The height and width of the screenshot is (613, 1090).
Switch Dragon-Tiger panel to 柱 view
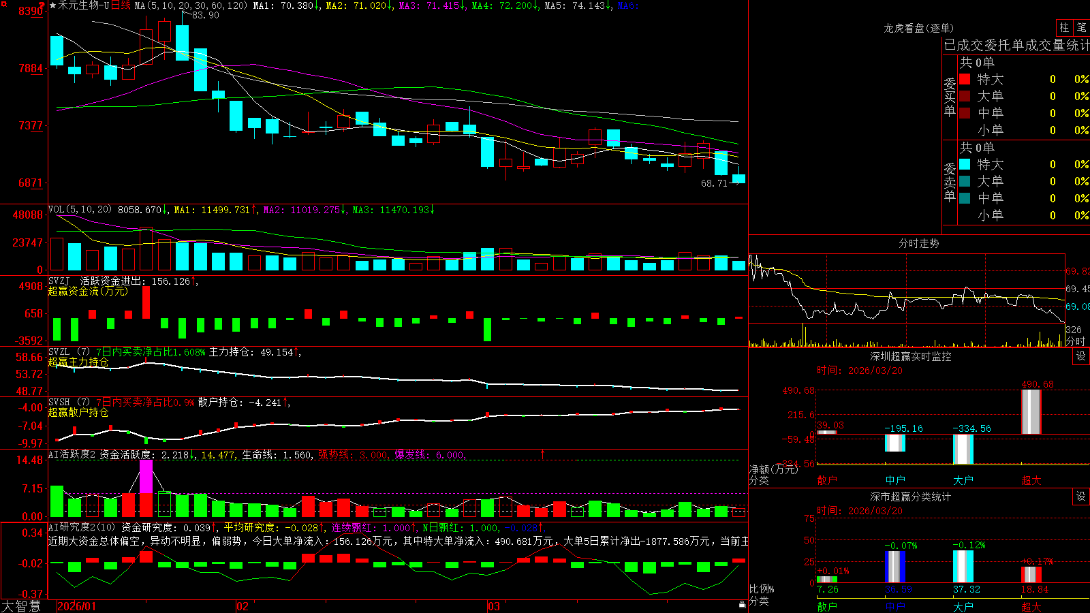[x=1064, y=27]
